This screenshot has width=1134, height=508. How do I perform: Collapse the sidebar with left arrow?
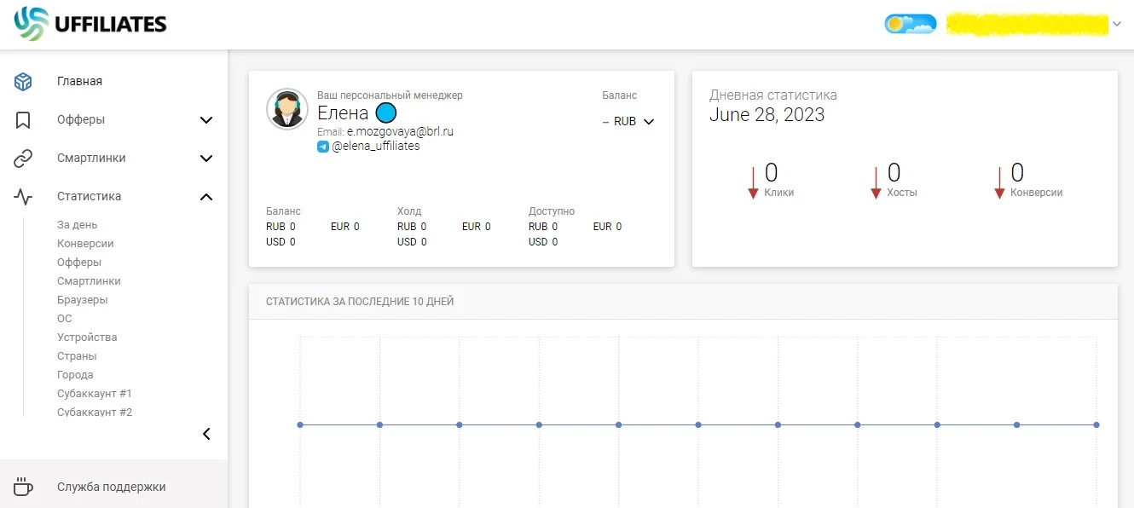[x=206, y=434]
